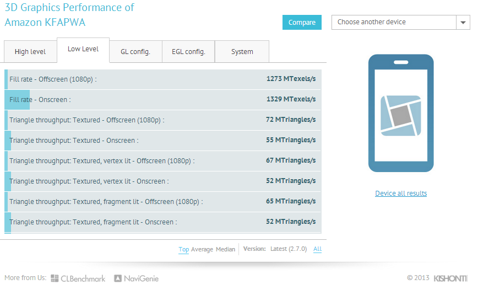Click the CLBenchmark logo icon

click(x=55, y=278)
